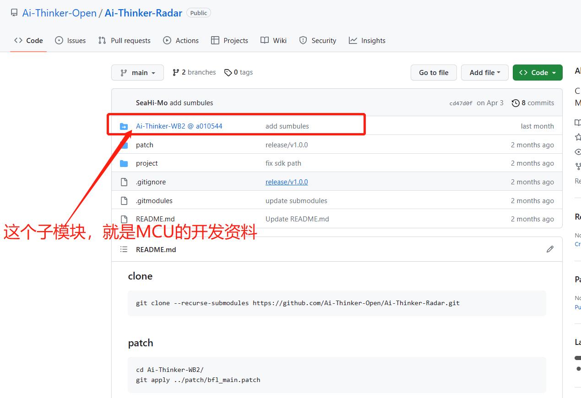Open the Ai-Thinker-Open organization link

[x=60, y=13]
